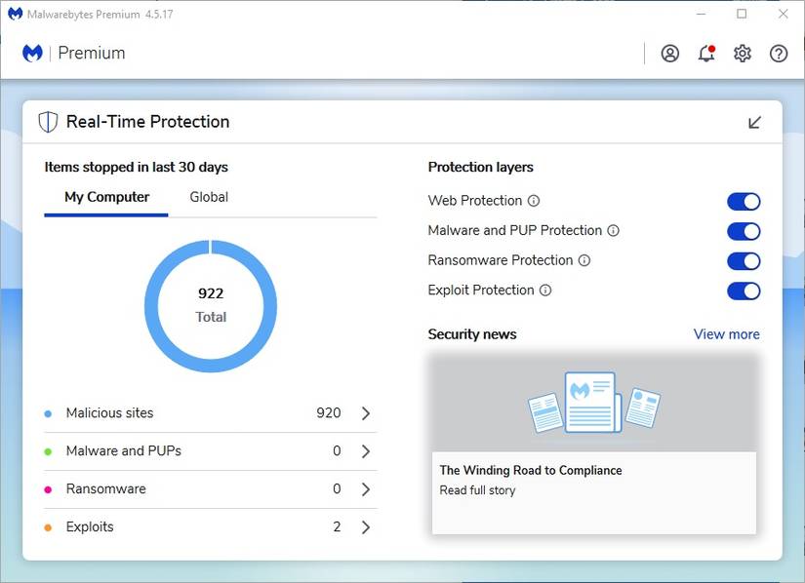The image size is (805, 583).
Task: Switch to the Global tab
Action: [209, 197]
